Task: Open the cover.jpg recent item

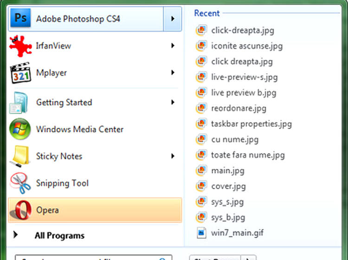Action: (228, 186)
